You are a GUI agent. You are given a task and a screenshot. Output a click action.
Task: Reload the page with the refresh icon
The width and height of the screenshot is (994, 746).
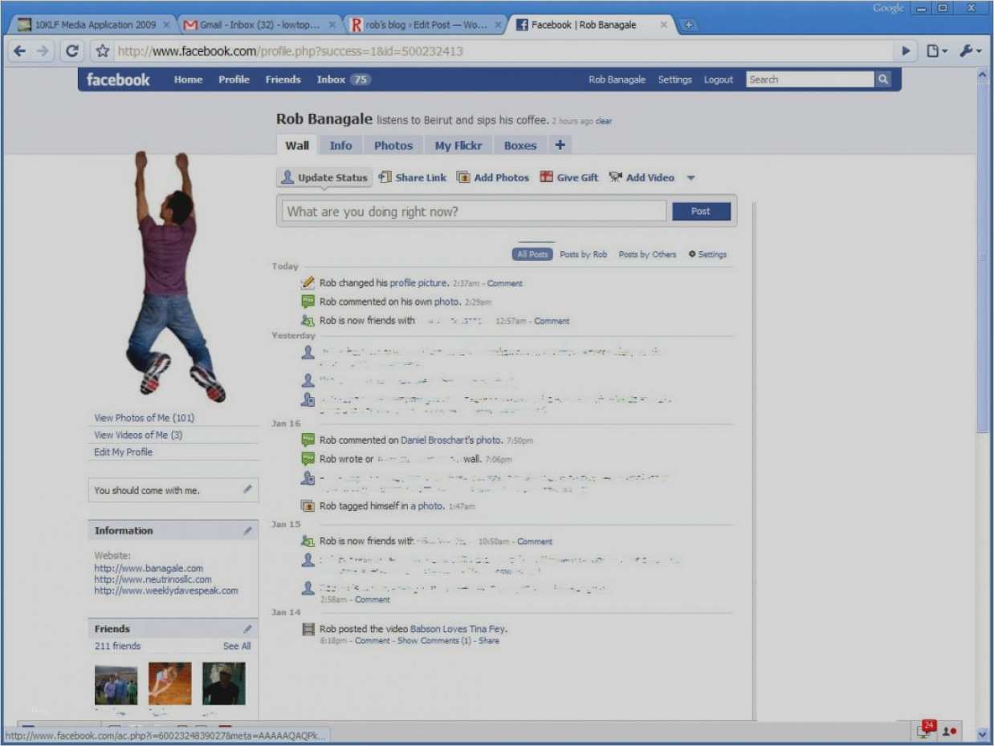tap(72, 51)
